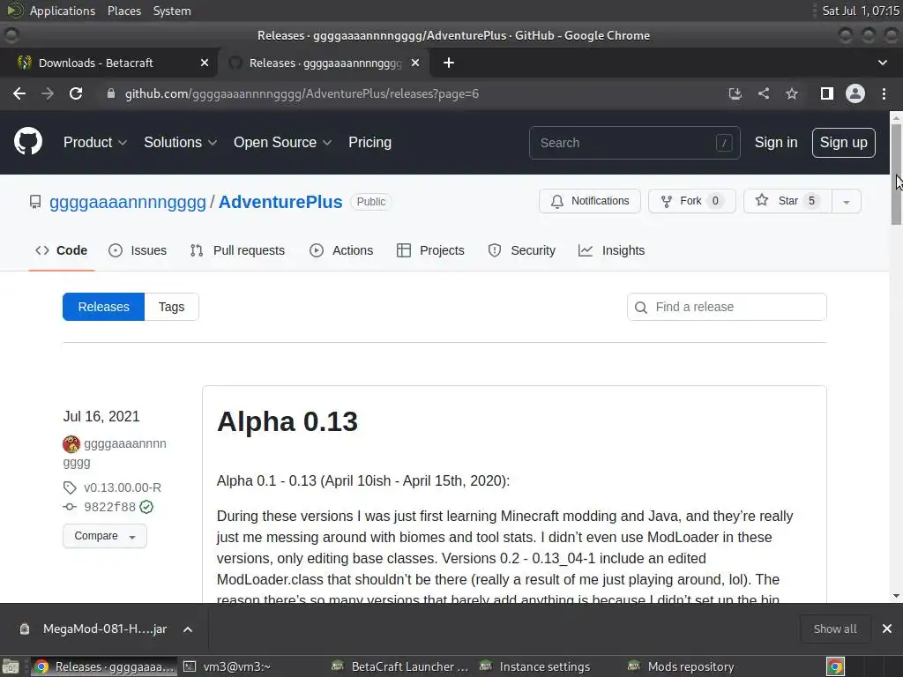Click the page vertical scrollbar thumb
The image size is (903, 677).
pyautogui.click(x=896, y=173)
